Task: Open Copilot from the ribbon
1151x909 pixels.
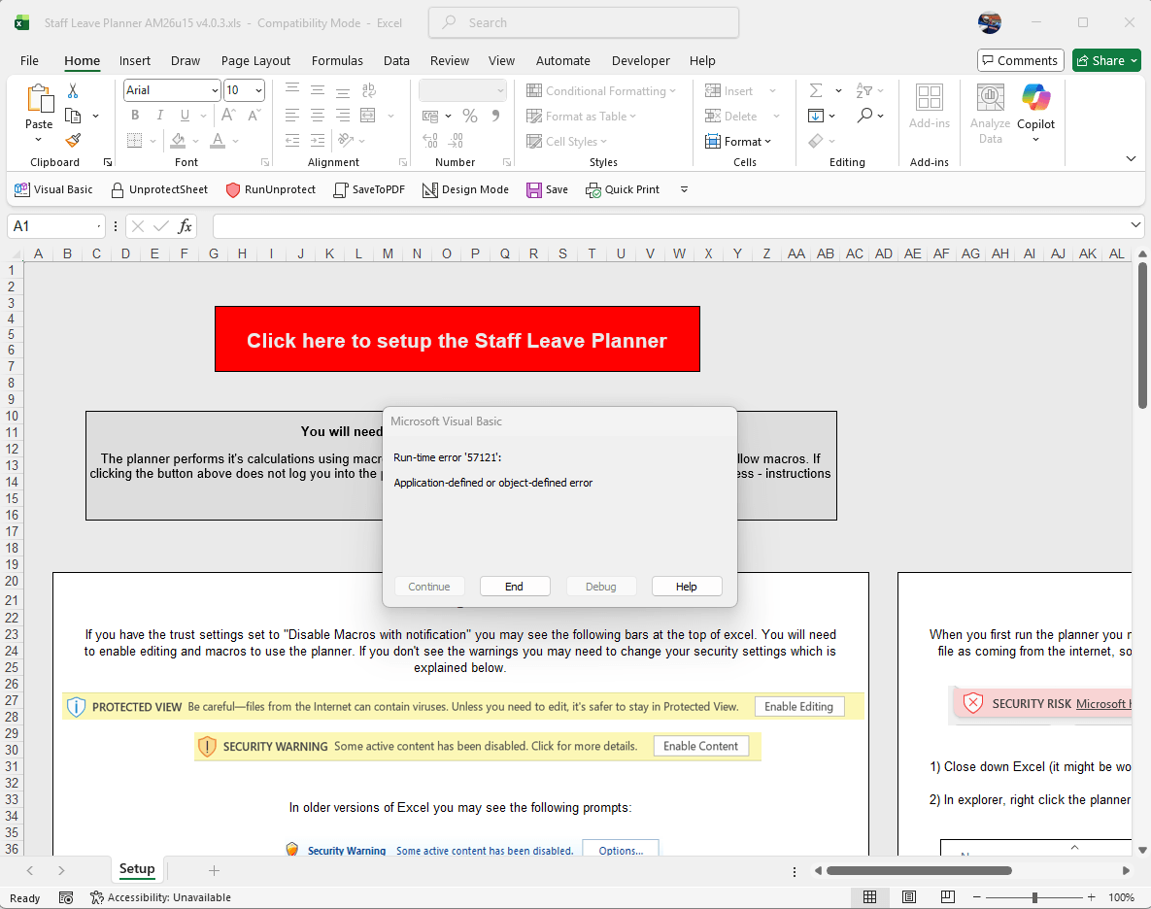Action: [1035, 107]
